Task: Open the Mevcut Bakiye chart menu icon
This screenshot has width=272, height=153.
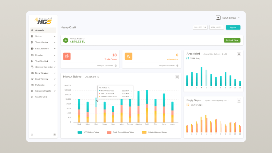Action: (x=177, y=77)
